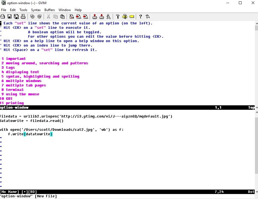258x199 pixels.
Task: Open the Syntax menu
Action: pyautogui.click(x=36, y=10)
